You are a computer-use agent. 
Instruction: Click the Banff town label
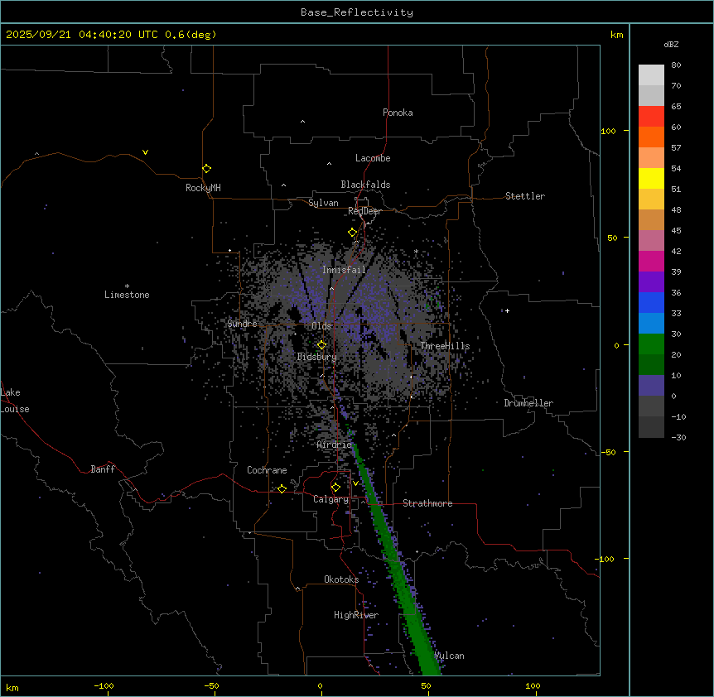pos(103,469)
